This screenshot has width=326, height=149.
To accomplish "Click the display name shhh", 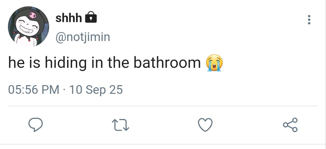I will (69, 18).
